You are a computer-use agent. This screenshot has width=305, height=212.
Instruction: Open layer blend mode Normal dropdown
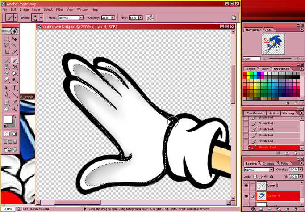pyautogui.click(x=272, y=170)
